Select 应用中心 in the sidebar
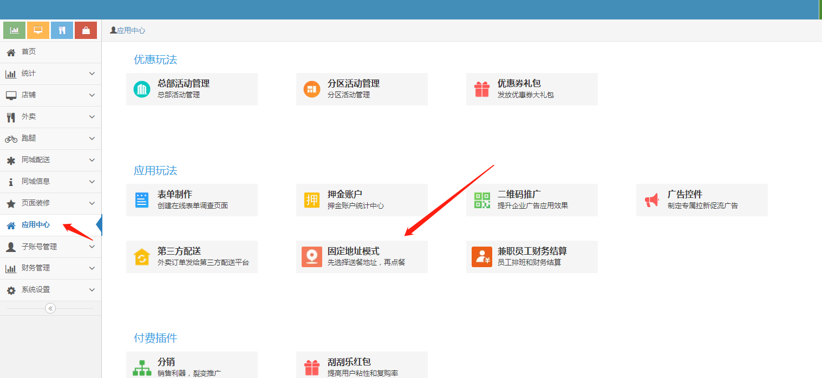 tap(36, 225)
